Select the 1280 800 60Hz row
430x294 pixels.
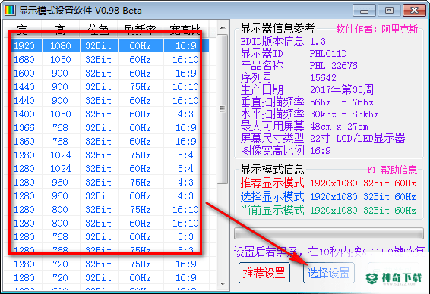point(108,224)
